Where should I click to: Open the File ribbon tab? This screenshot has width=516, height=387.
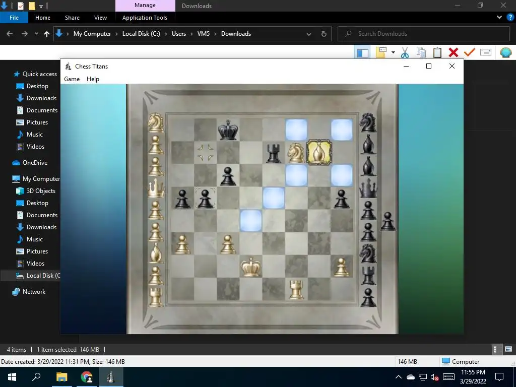(x=14, y=18)
